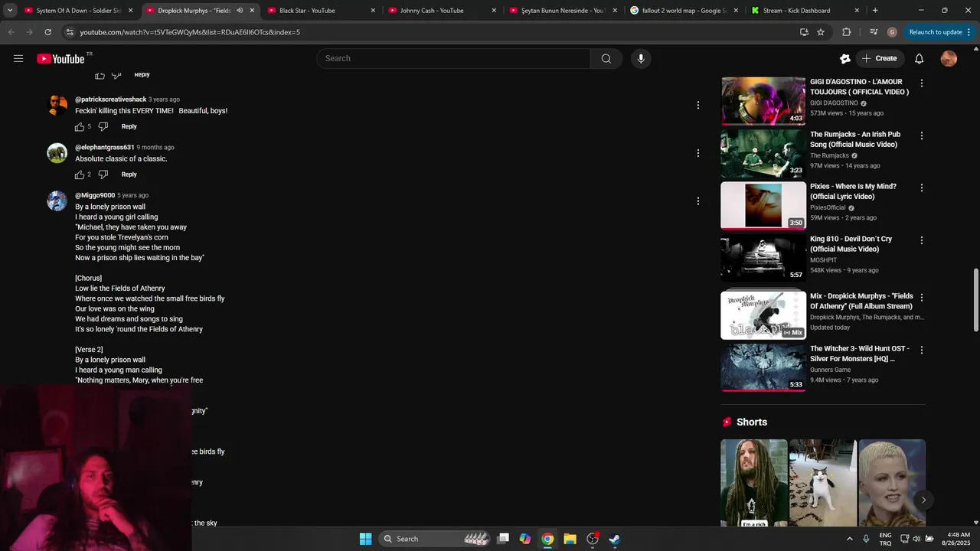Like the comment by @elephantgrass631
Viewport: 980px width, 551px height.
(80, 174)
